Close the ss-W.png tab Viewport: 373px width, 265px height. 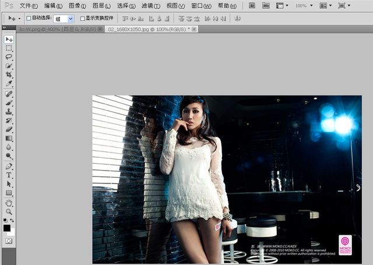coord(100,29)
